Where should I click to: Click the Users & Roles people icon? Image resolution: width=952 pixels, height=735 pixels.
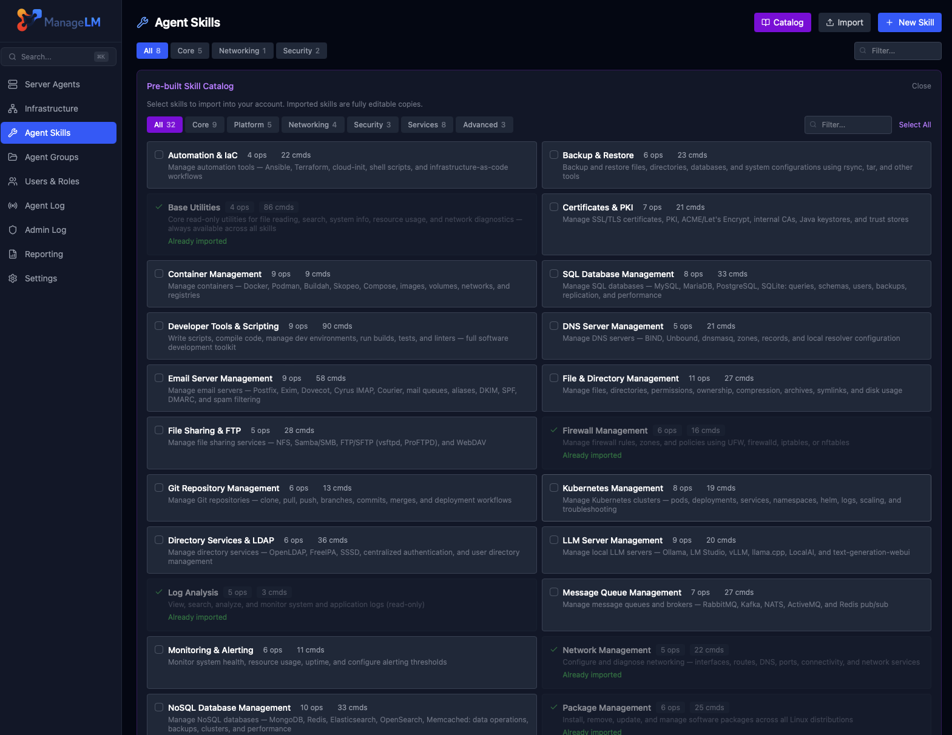(x=13, y=181)
